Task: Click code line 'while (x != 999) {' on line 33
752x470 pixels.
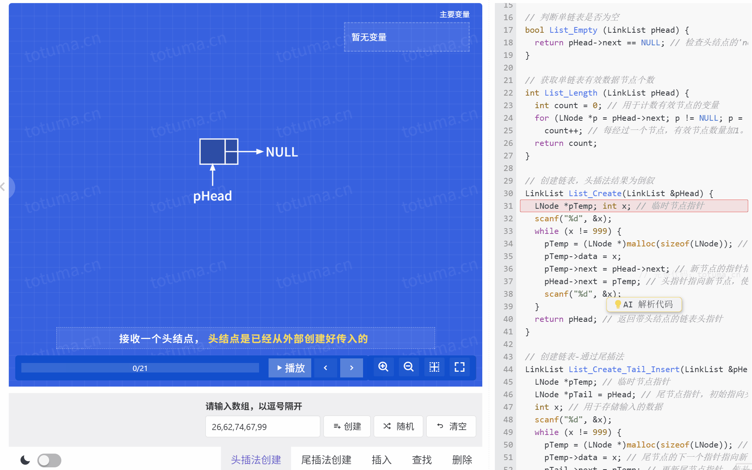Action: click(x=578, y=231)
